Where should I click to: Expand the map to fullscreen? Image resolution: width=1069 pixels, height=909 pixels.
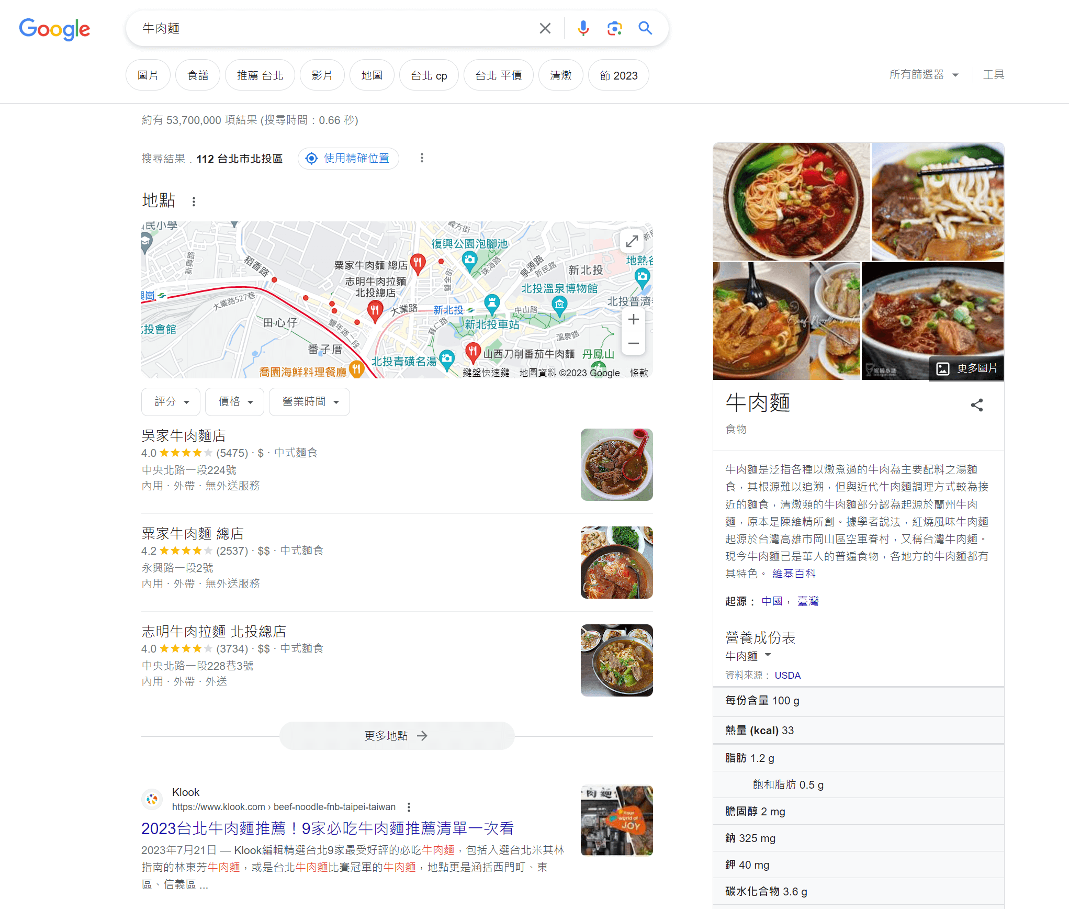[x=632, y=241]
